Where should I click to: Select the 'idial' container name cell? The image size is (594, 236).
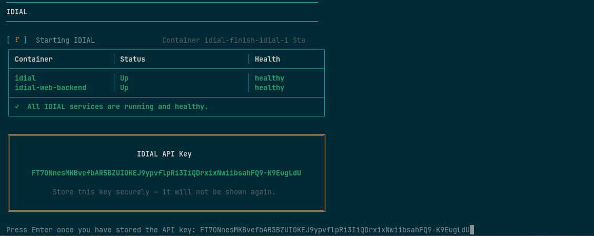25,78
